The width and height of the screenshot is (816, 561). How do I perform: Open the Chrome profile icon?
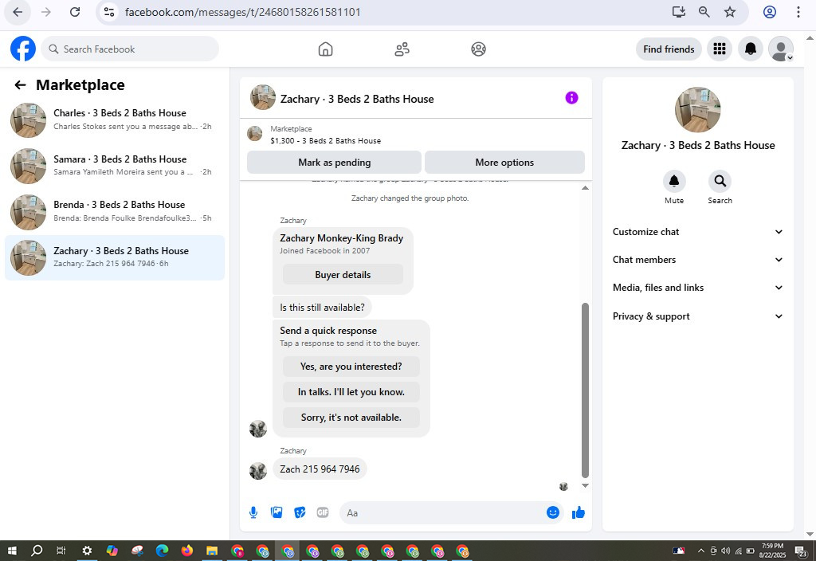(x=770, y=12)
